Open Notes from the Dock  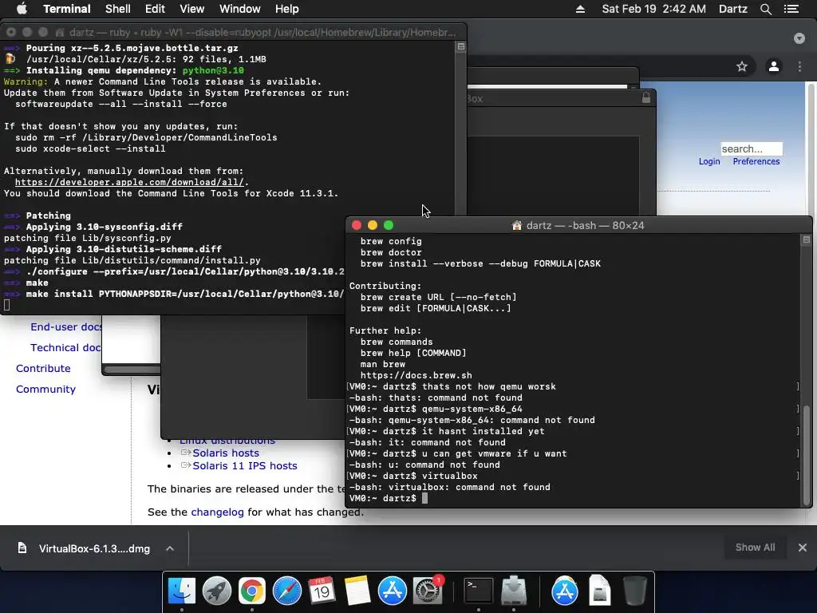coord(357,591)
